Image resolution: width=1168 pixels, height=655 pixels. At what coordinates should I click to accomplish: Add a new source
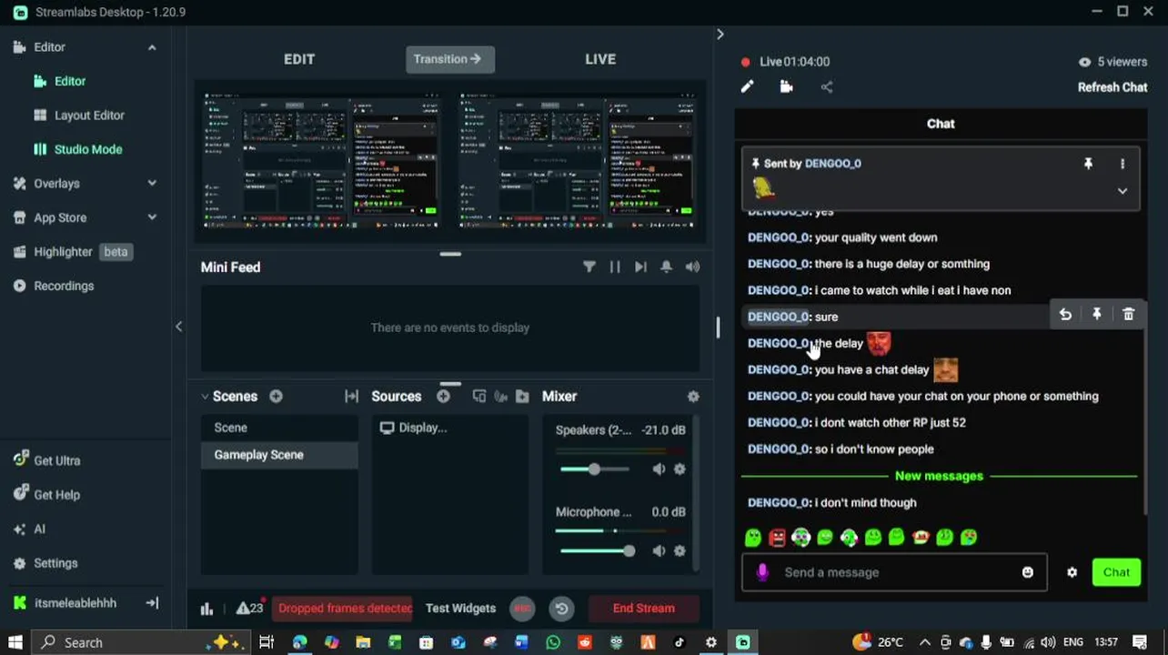[x=443, y=396]
